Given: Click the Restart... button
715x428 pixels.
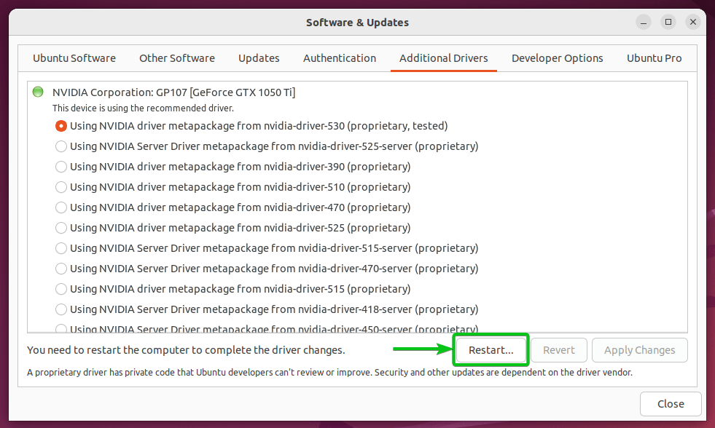Looking at the screenshot, I should (491, 350).
